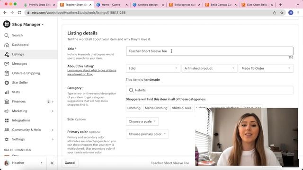Reload the page in browser

[19, 13]
